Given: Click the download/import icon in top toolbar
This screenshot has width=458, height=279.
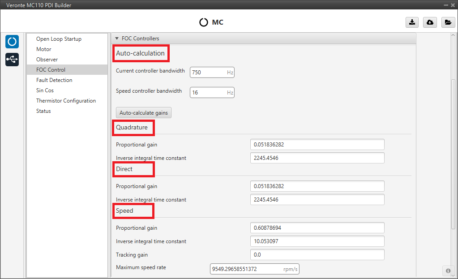Looking at the screenshot, I should pyautogui.click(x=411, y=22).
